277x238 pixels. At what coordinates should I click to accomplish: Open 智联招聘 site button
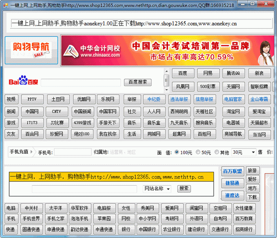(259, 87)
